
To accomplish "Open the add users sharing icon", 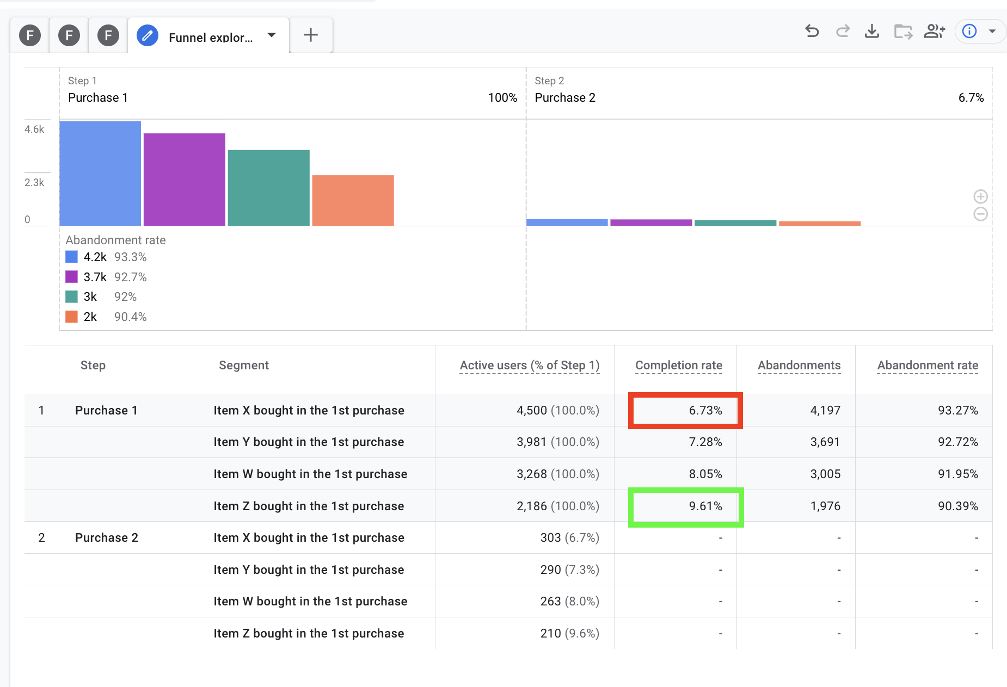I will pyautogui.click(x=934, y=32).
